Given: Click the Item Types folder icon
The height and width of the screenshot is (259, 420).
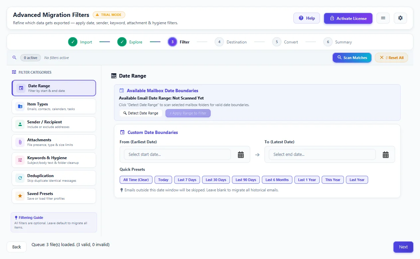Looking at the screenshot, I should coord(20,106).
